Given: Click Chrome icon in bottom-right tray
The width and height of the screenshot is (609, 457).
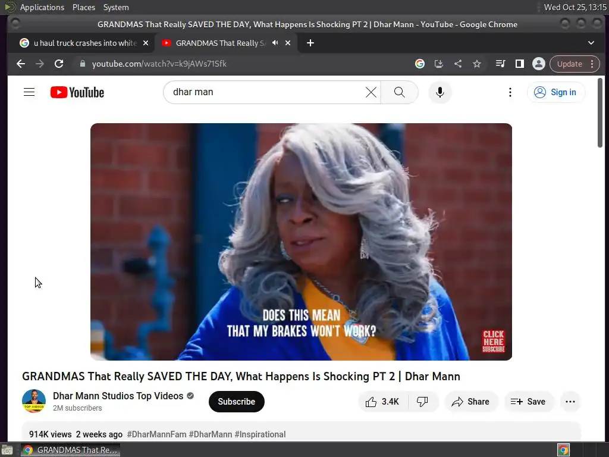Looking at the screenshot, I should click(563, 450).
